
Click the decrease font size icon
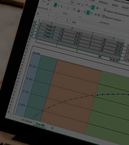click(x=82, y=5)
